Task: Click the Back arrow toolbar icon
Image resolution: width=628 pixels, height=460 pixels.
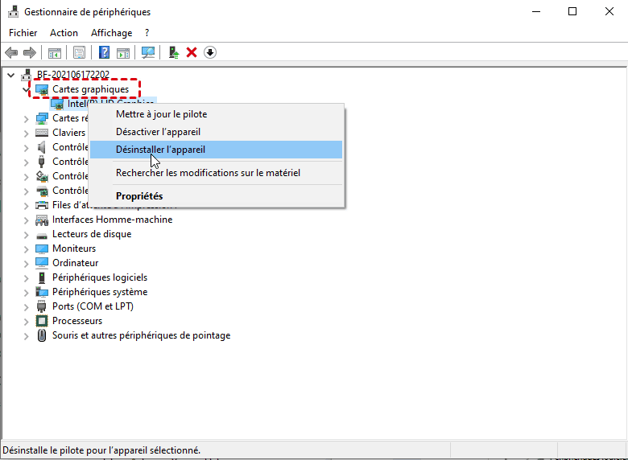Action: pos(11,52)
